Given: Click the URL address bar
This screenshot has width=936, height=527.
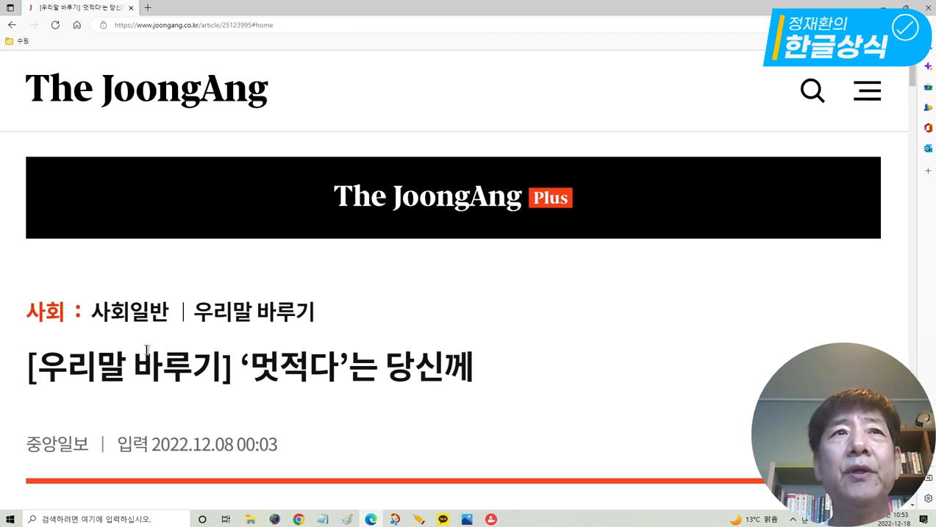Looking at the screenshot, I should point(434,25).
